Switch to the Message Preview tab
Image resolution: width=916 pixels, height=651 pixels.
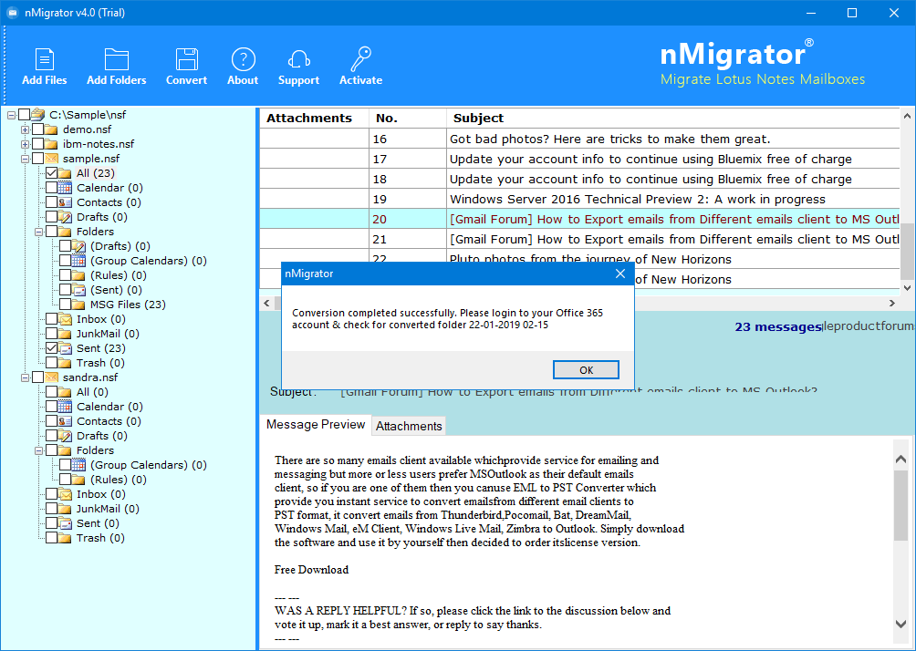[x=316, y=425]
